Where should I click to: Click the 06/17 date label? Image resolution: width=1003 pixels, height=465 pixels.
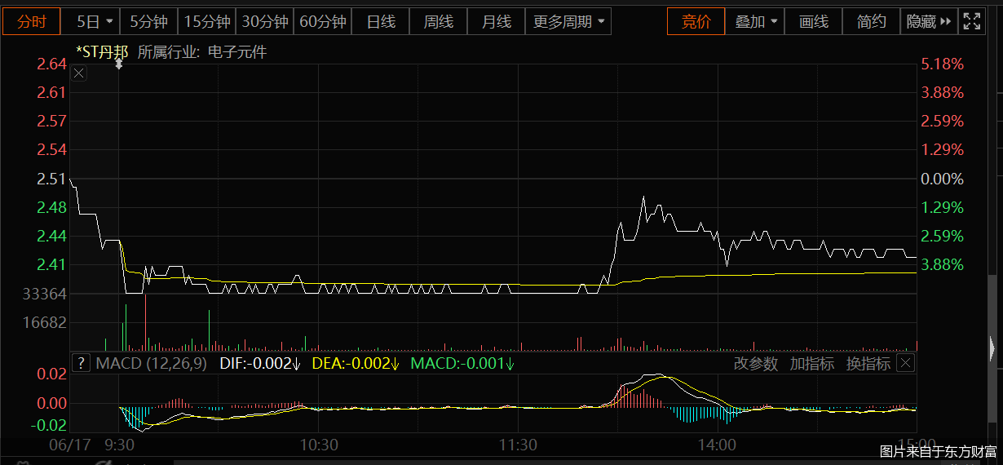[x=72, y=445]
